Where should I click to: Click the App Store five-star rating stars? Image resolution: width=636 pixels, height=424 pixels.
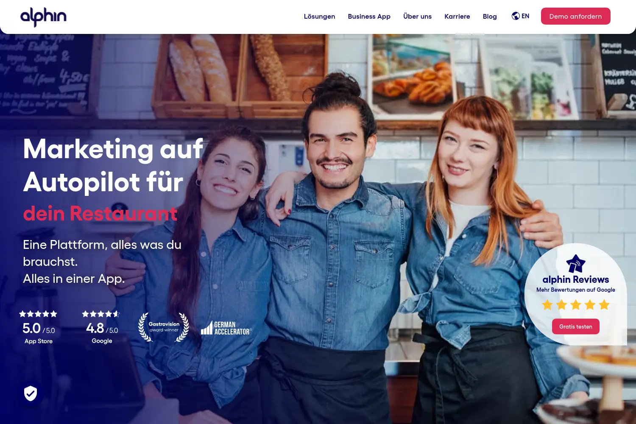point(38,314)
